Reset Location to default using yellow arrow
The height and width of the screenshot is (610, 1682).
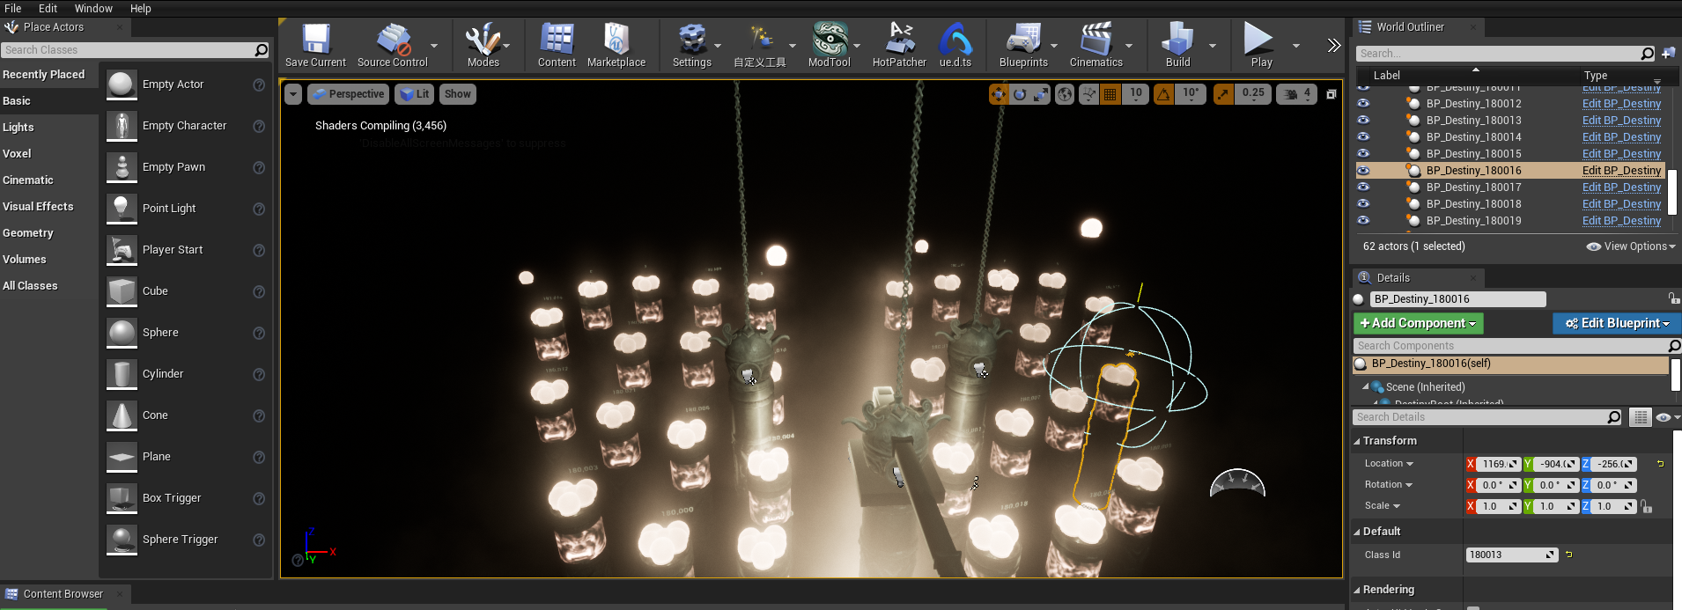(1660, 464)
